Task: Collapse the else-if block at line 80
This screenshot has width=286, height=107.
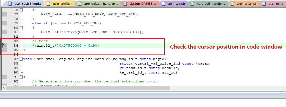Action: [x=21, y=28]
